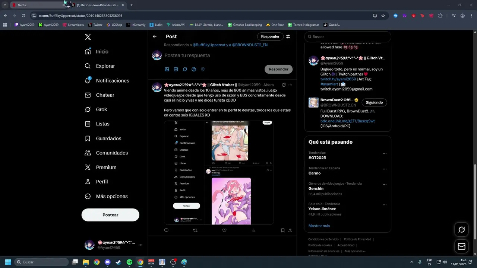This screenshot has height=268, width=477.
Task: Open more options on Ayami's post
Action: click(290, 85)
